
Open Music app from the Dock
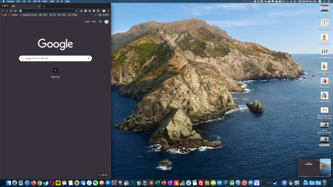coord(89,183)
